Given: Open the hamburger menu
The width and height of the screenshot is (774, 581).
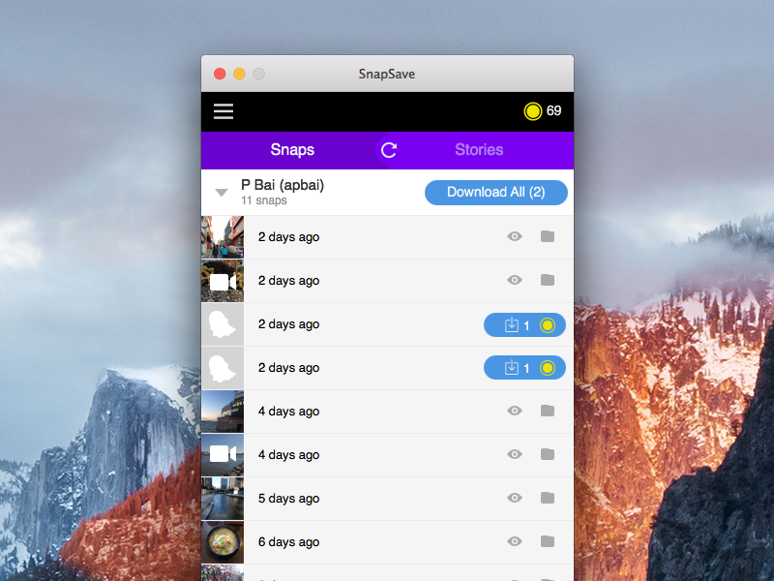Looking at the screenshot, I should tap(223, 111).
